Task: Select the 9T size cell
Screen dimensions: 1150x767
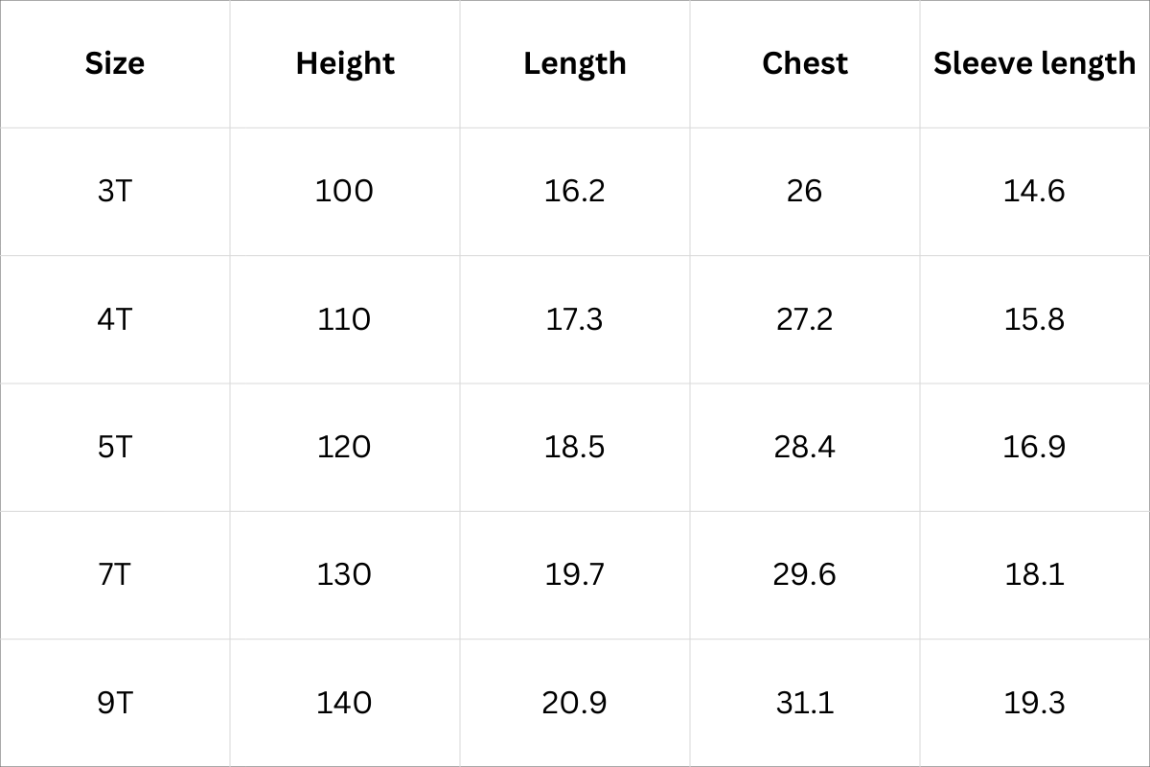Action: coord(115,703)
